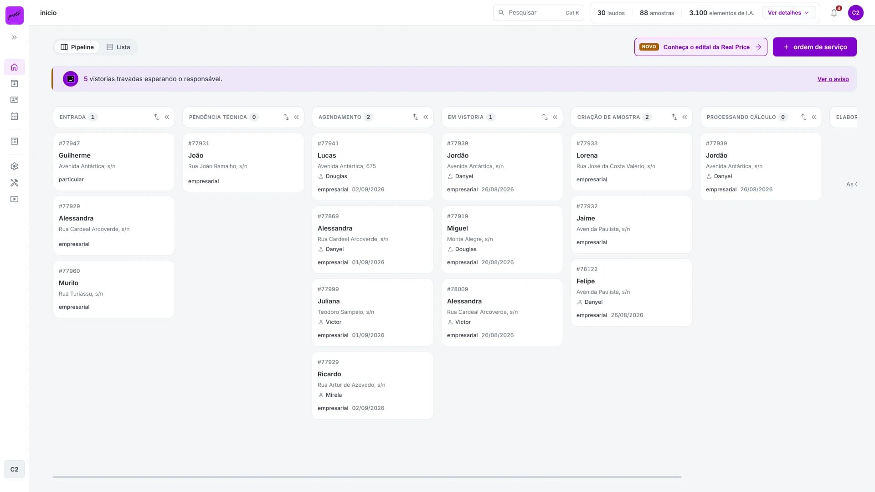The image size is (875, 492).
Task: Open the notifications bell
Action: [834, 13]
